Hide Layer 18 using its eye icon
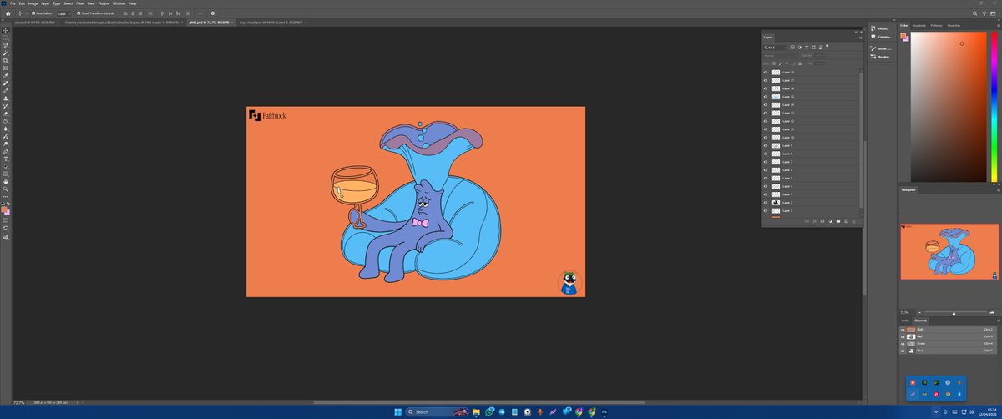 tap(766, 73)
